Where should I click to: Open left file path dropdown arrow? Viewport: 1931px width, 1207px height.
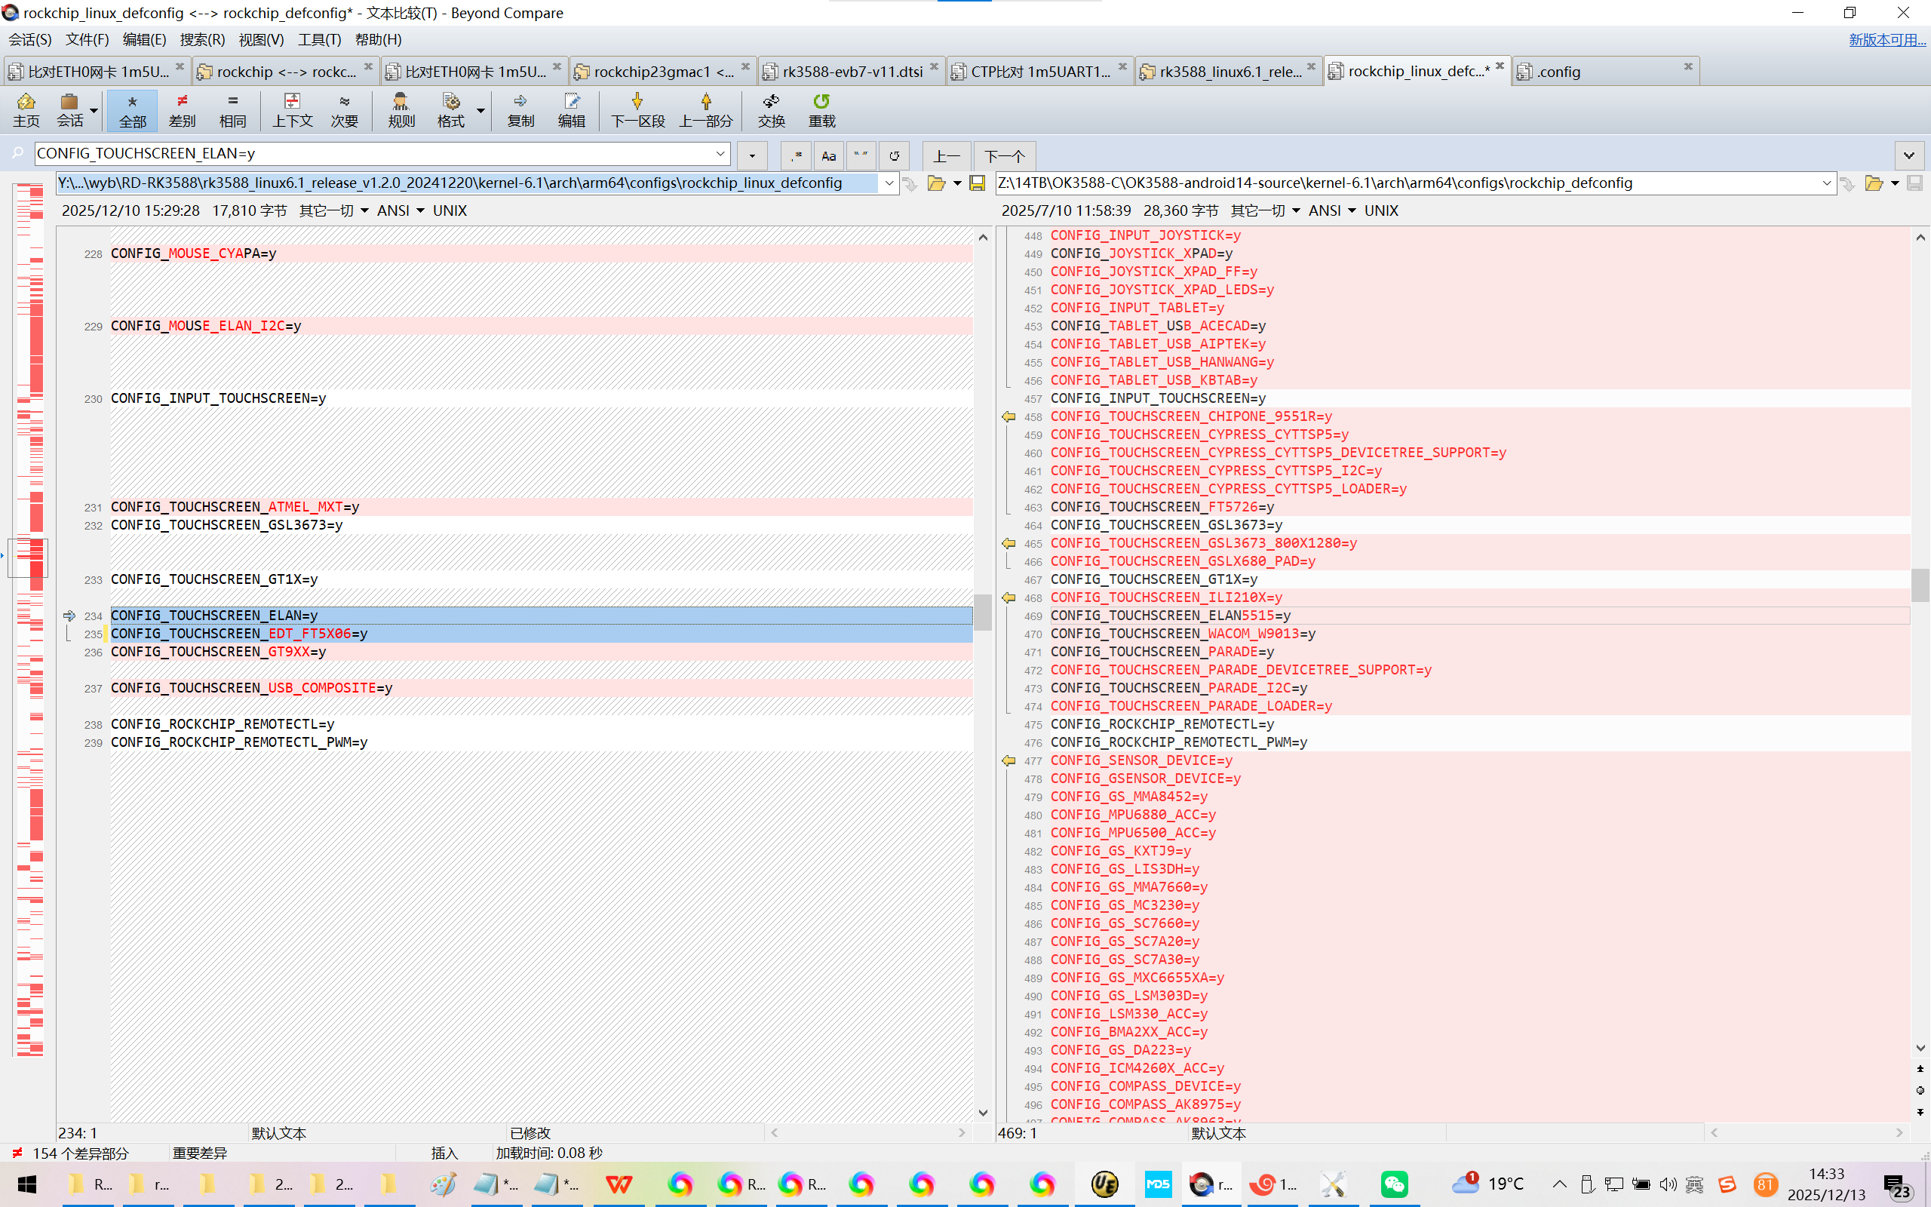coord(889,183)
